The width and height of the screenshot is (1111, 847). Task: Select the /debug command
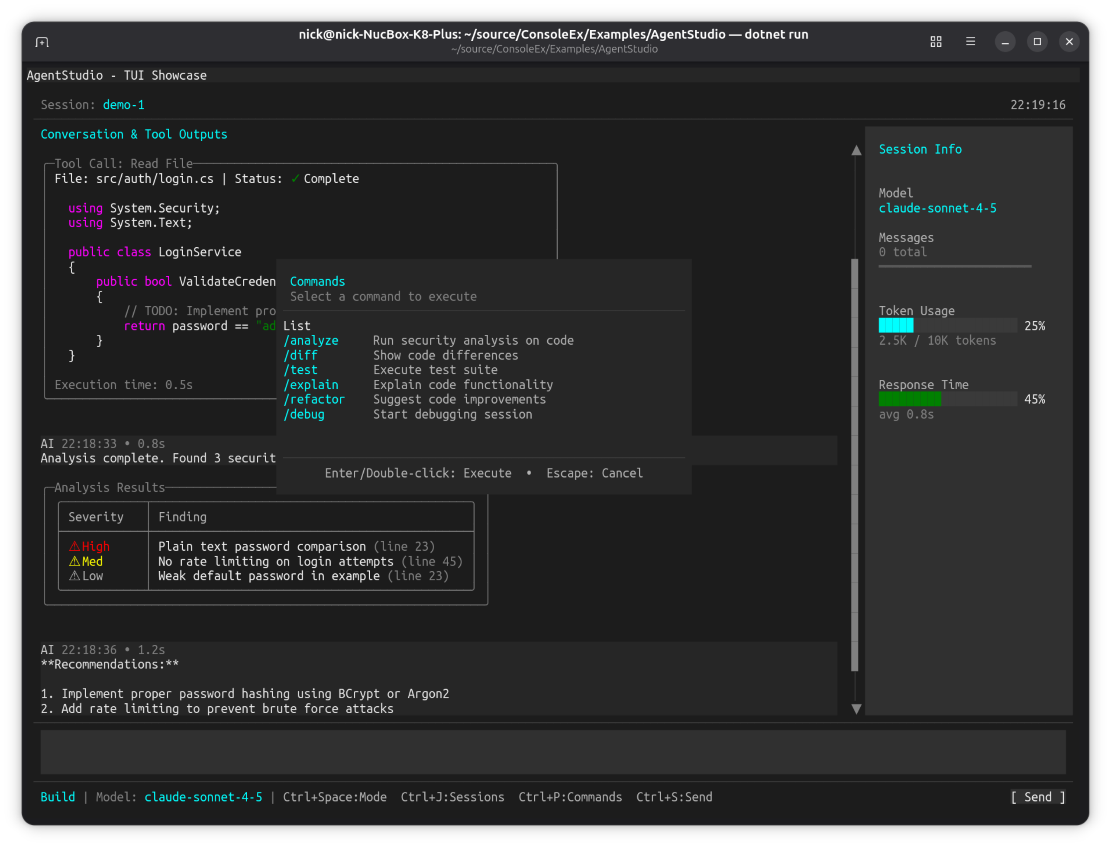point(304,414)
